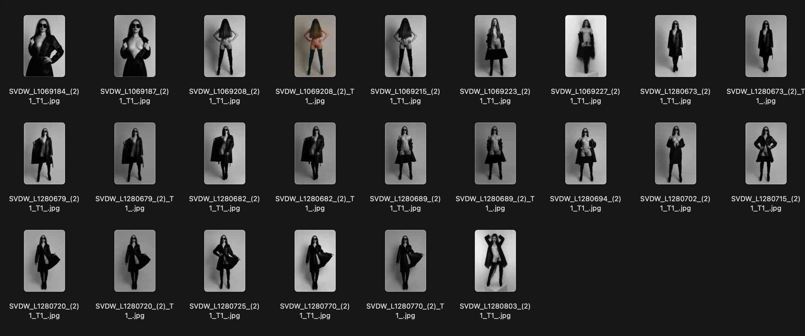
Task: Select thumbnail of SVDW_L1069215_(2)1_T1_.jpg
Action: click(x=405, y=46)
